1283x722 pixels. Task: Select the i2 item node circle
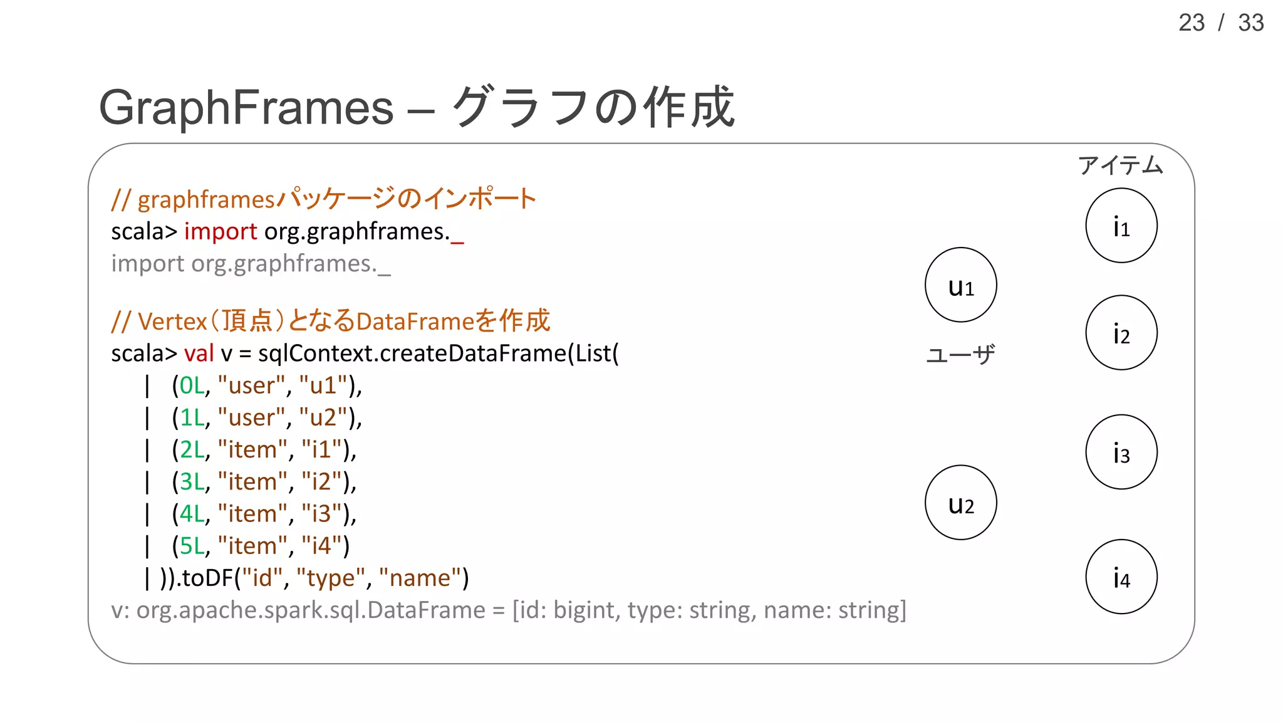click(1121, 333)
